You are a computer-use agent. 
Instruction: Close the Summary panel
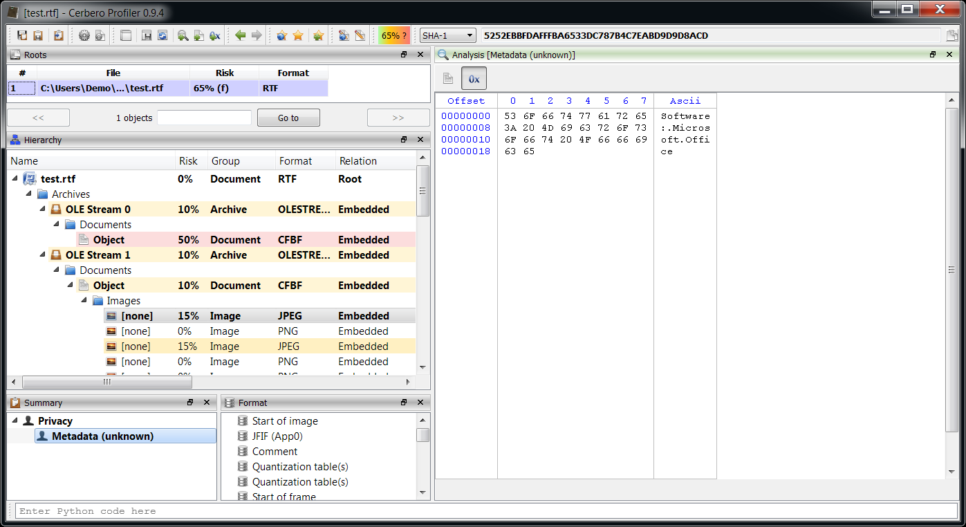(x=206, y=403)
